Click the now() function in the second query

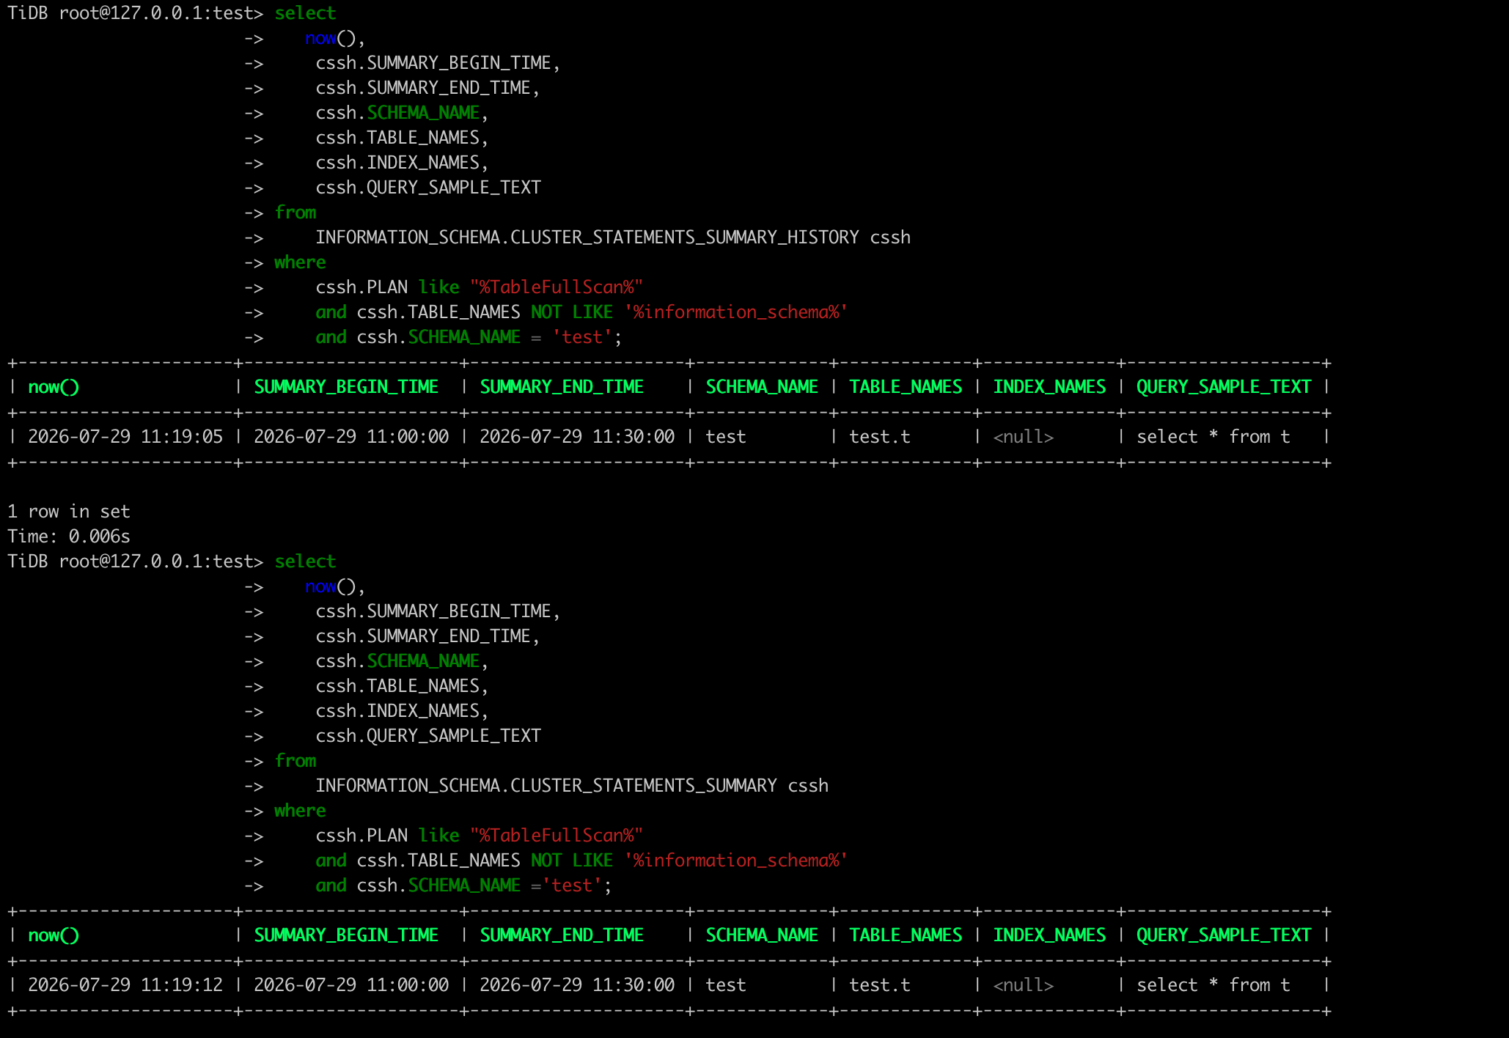[330, 586]
